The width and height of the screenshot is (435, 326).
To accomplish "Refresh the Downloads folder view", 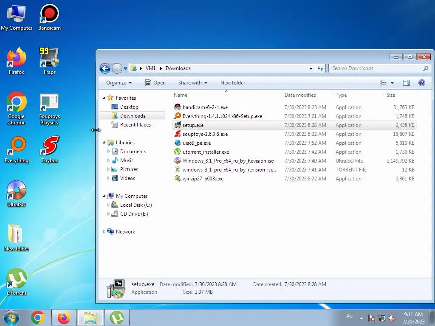I will pos(320,68).
